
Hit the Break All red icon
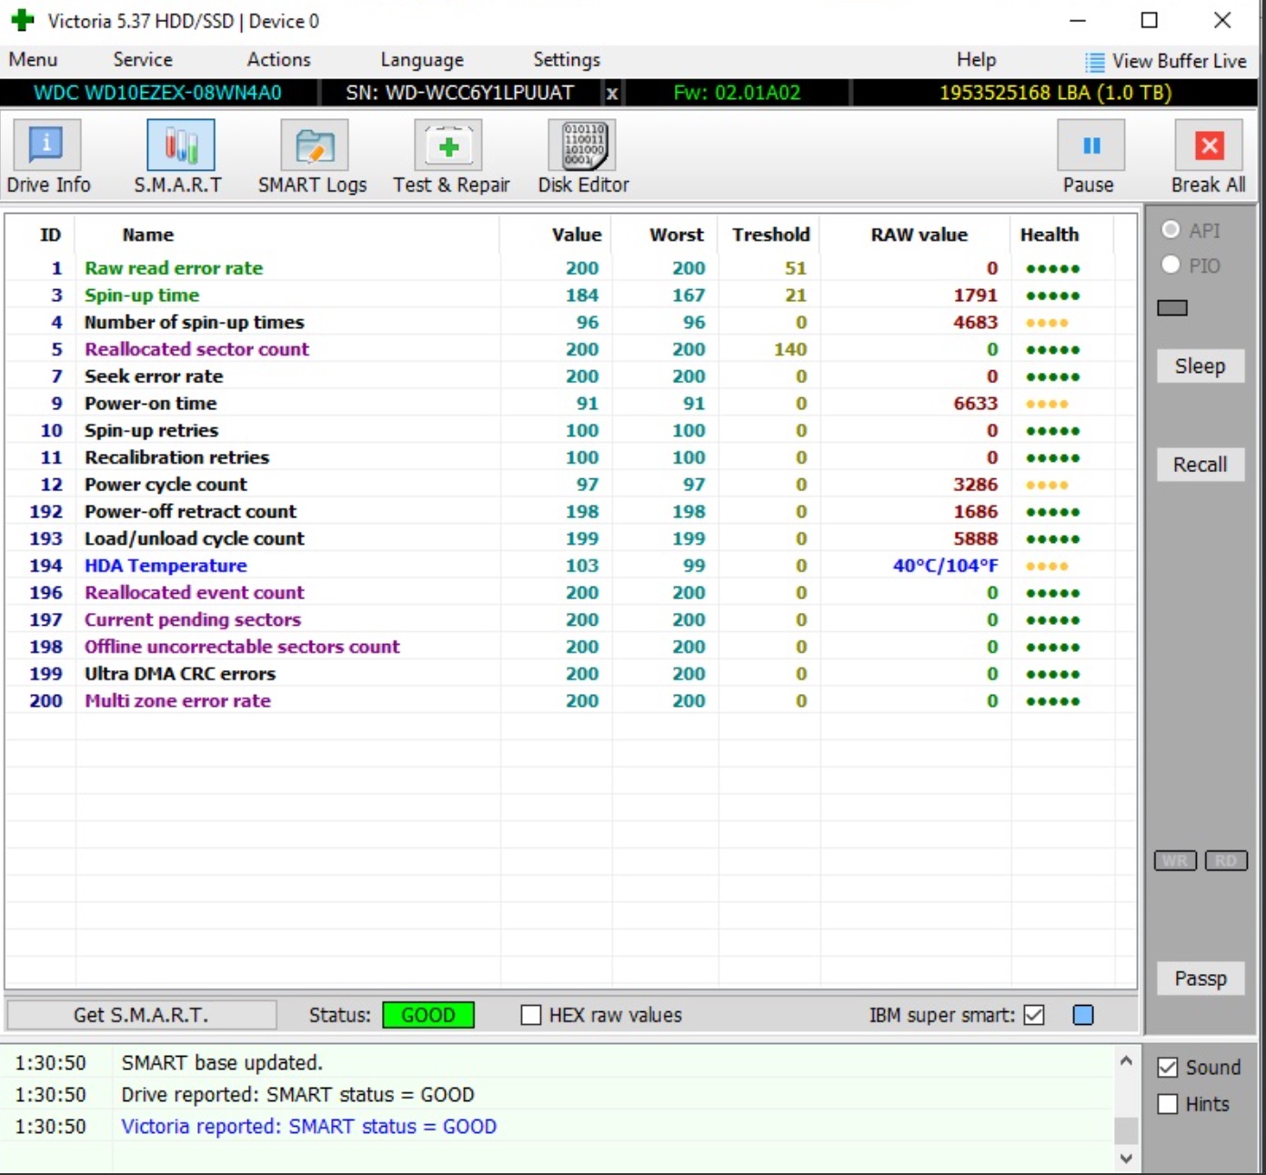point(1209,146)
